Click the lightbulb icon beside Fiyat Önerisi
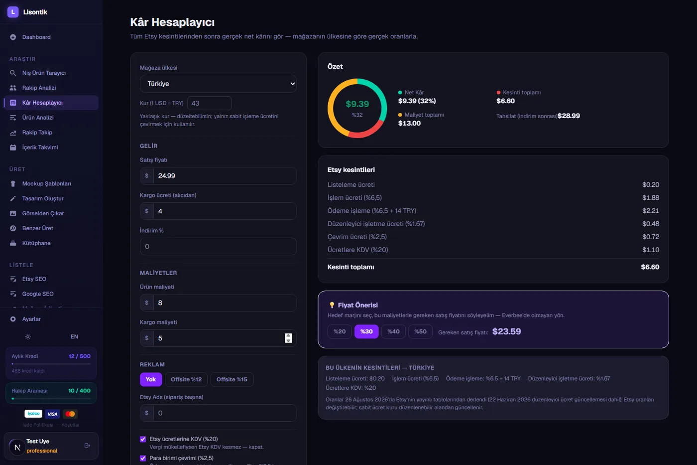 pos(332,305)
